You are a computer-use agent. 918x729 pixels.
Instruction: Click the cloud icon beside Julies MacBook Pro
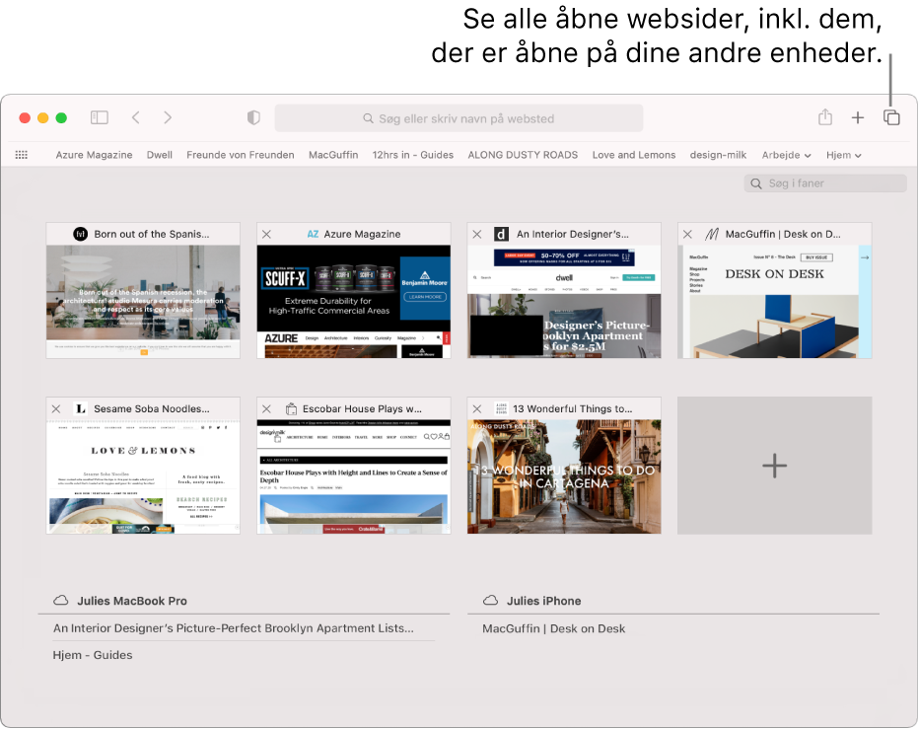coord(61,600)
